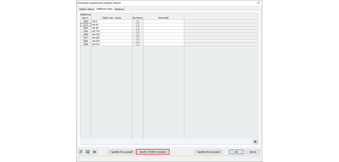Open the Nastavení tab
Image resolution: width=339 pixels, height=162 pixels.
click(x=120, y=9)
